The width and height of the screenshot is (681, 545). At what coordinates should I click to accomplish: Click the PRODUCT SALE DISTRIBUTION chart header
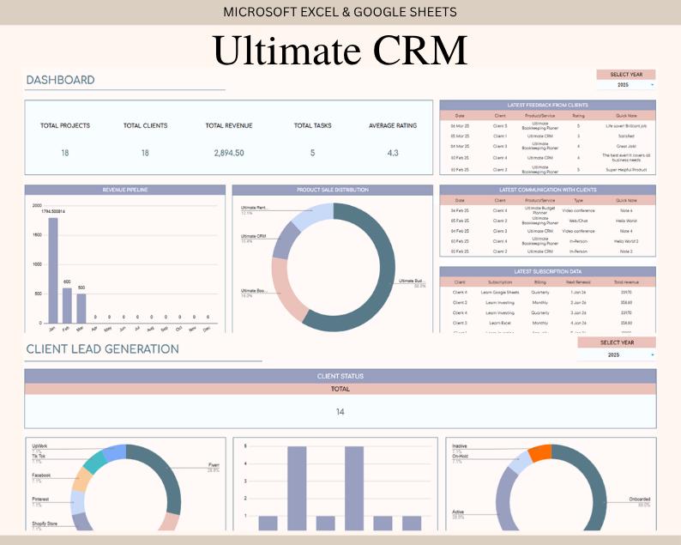tap(333, 190)
